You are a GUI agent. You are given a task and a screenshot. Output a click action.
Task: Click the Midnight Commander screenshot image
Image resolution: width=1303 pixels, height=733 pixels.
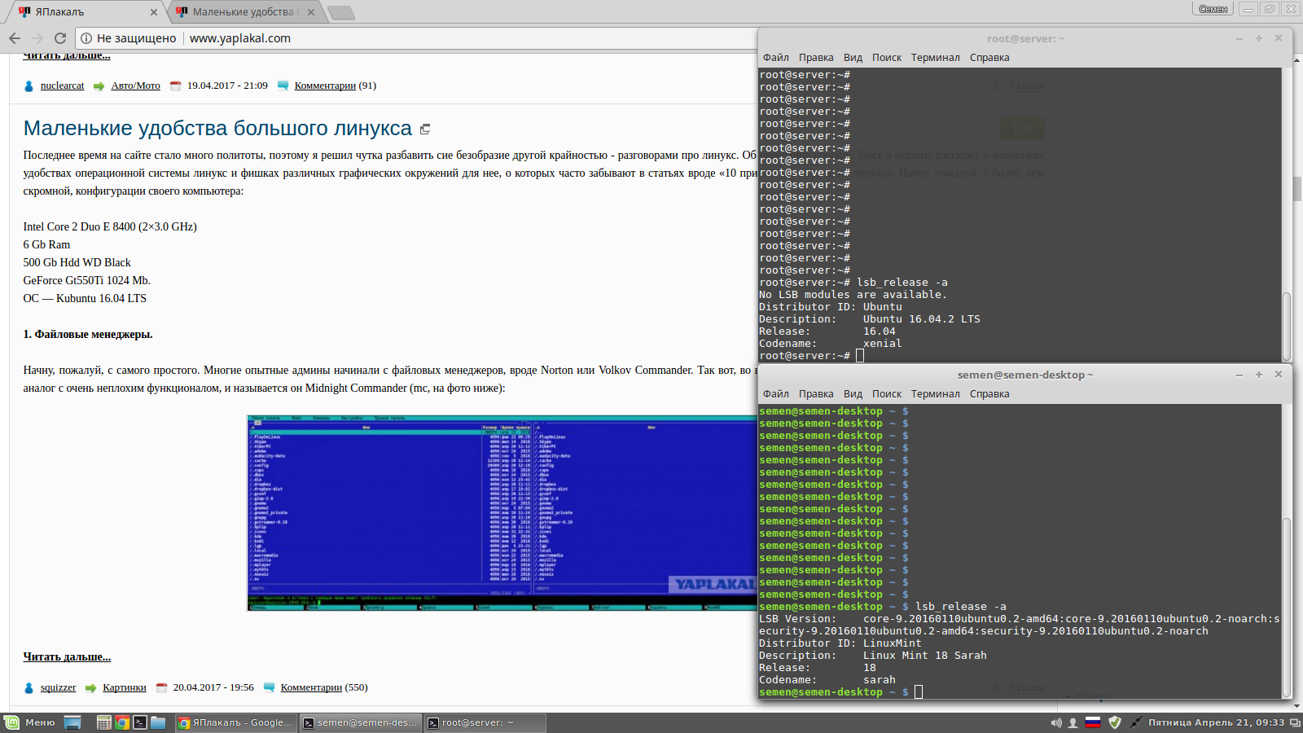502,513
